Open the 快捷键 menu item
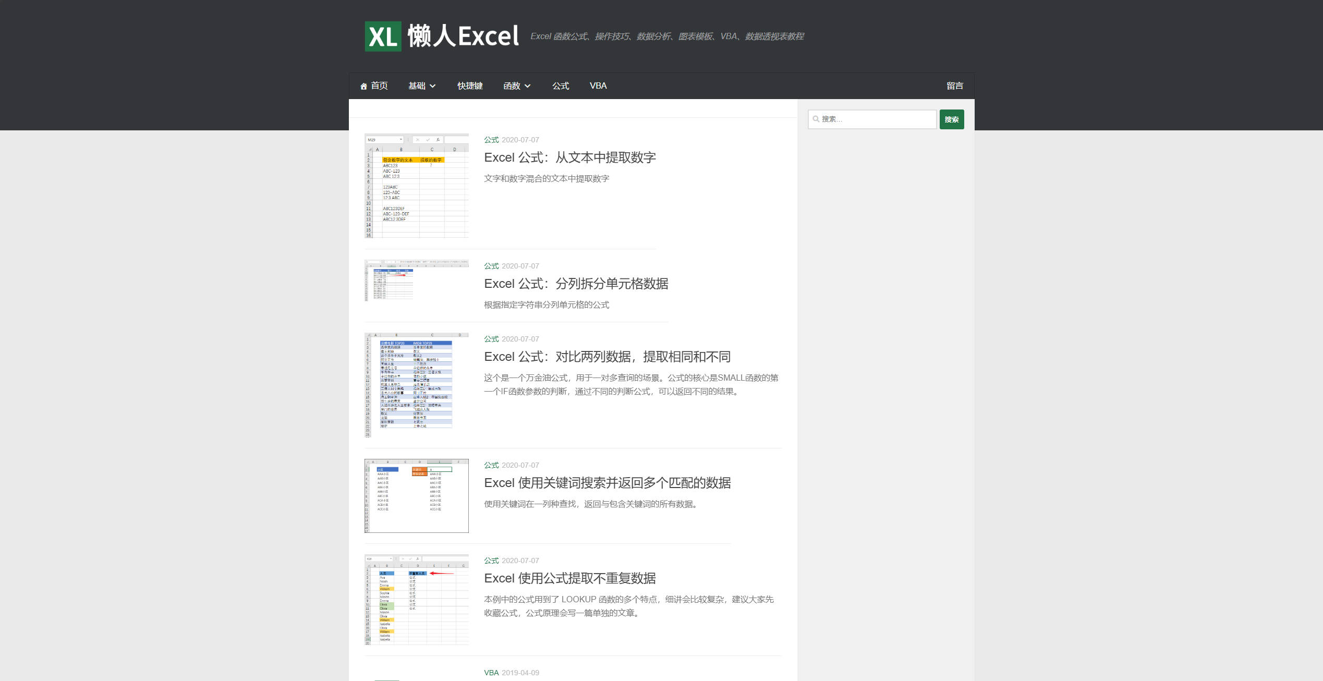This screenshot has width=1323, height=681. (470, 86)
